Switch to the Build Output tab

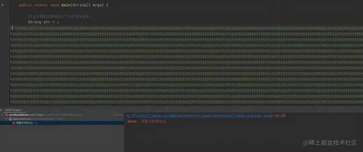[13, 110]
